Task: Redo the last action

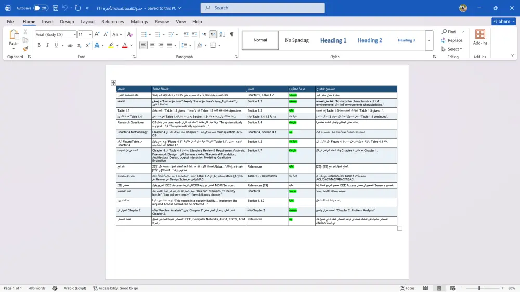Action: (x=78, y=8)
